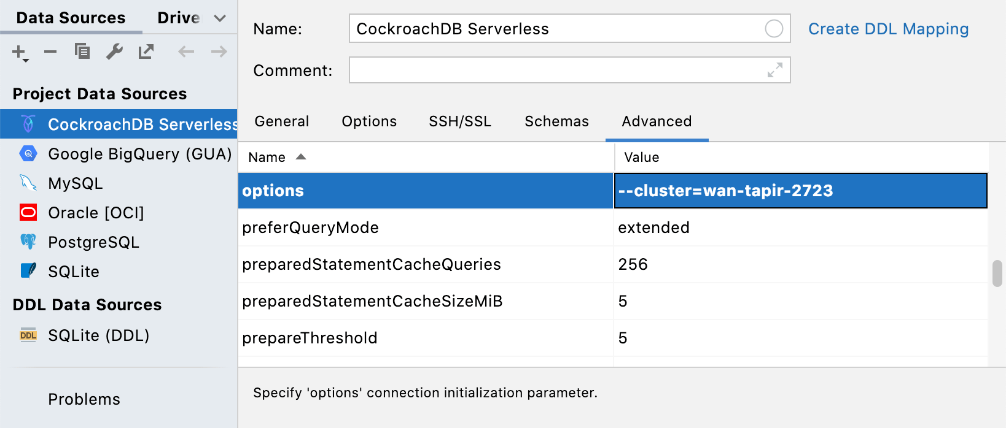Duplicate the selected data source
This screenshot has width=1006, height=428.
pos(82,52)
